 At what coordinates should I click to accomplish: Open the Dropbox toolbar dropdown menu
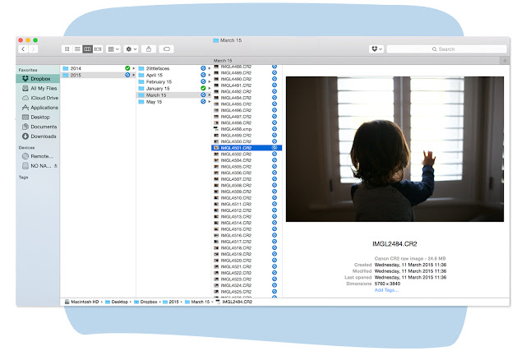click(376, 49)
